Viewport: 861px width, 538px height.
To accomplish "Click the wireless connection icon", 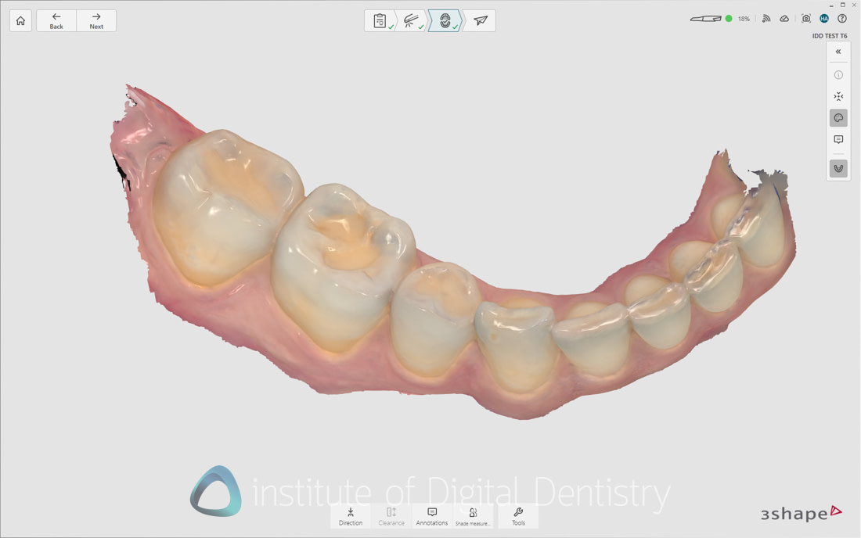I will click(766, 18).
